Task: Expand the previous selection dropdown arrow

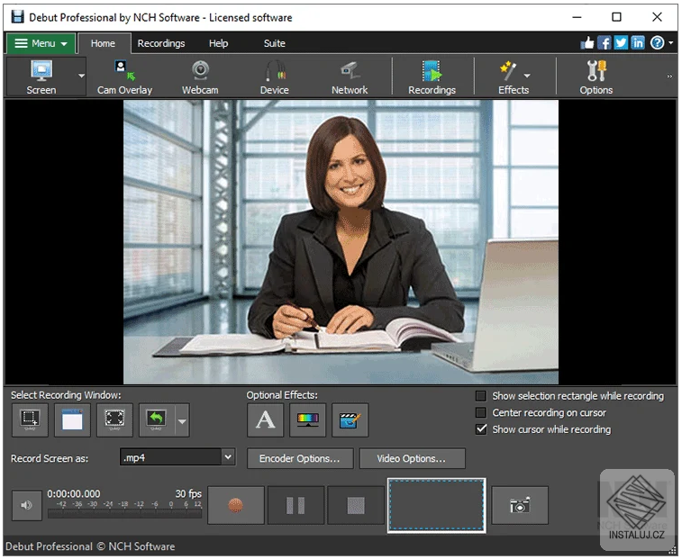Action: (182, 420)
